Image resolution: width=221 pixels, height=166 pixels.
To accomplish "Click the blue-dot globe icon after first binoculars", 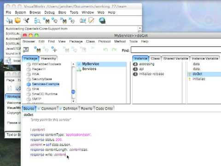I will 54,20.
